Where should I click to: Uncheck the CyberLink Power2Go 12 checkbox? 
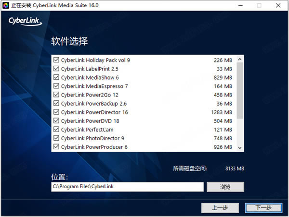coord(56,95)
